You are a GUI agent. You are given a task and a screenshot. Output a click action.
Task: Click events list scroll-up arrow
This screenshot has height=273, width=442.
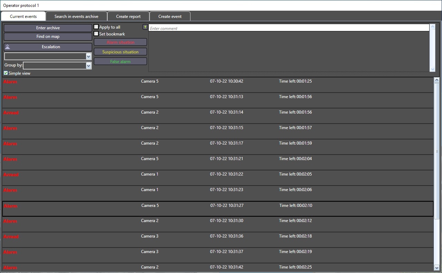point(436,80)
